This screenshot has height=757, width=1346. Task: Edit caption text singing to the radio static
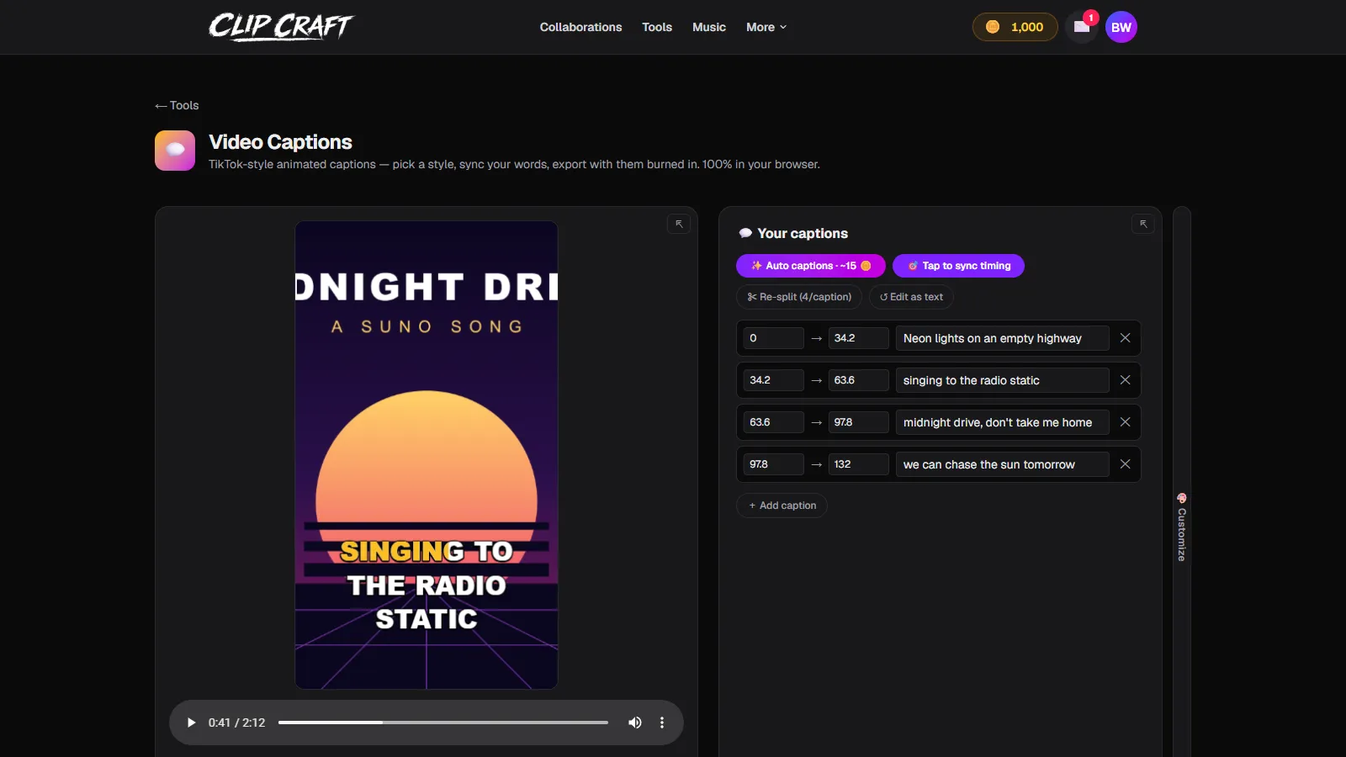(1002, 380)
